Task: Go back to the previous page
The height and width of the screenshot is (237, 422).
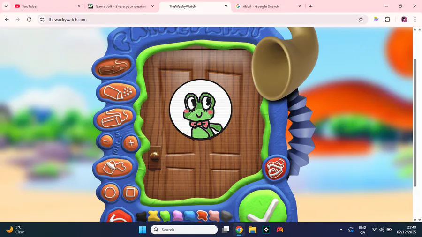Action: (7, 19)
